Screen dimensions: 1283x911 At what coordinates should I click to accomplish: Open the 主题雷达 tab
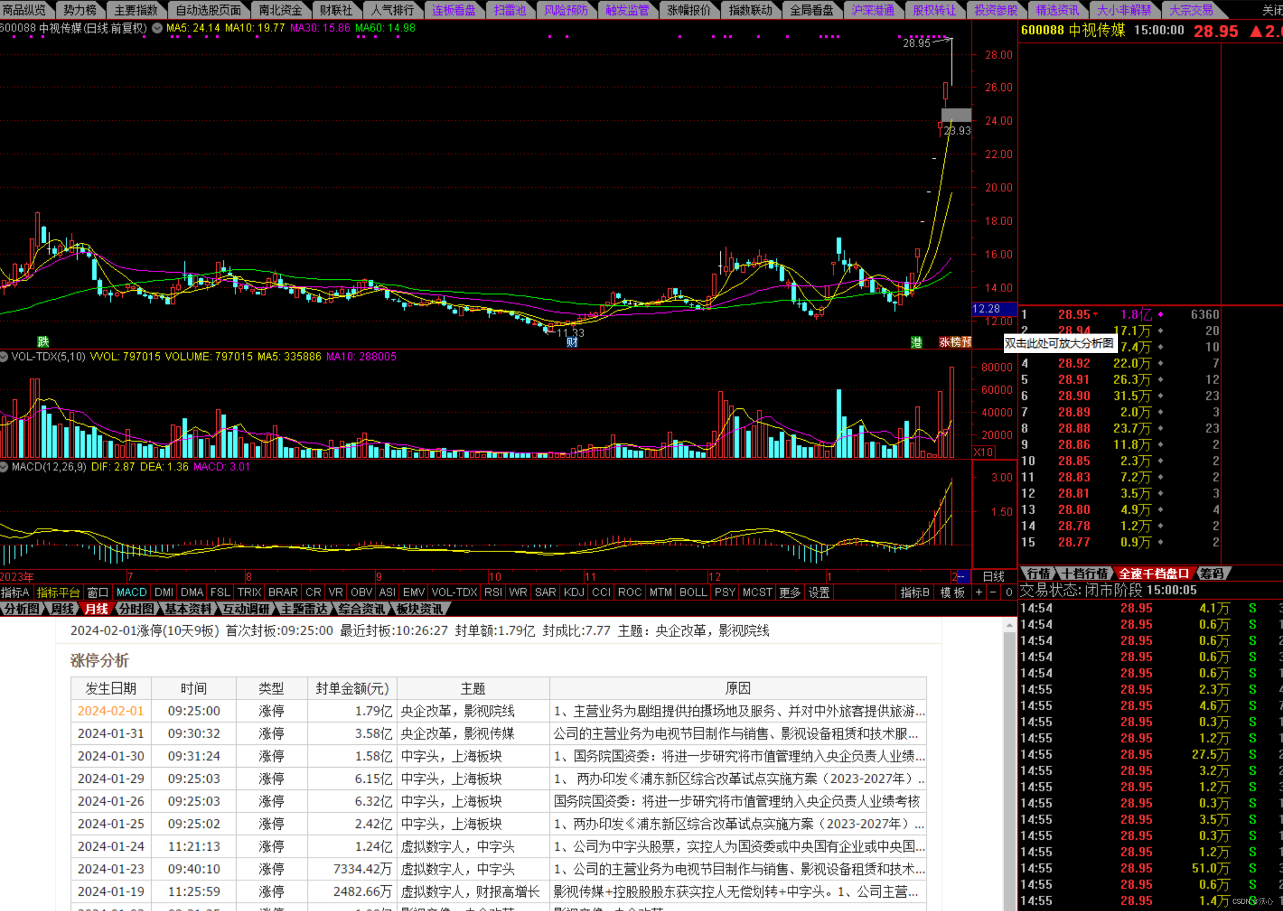click(x=305, y=609)
